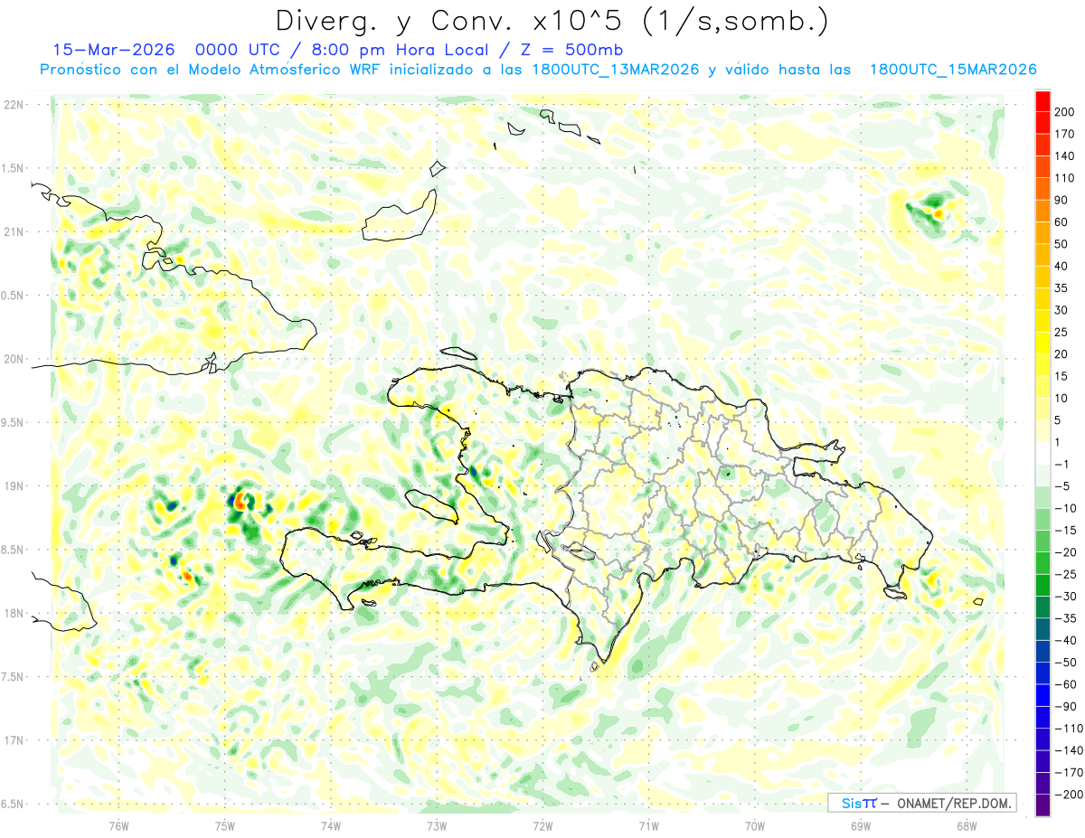The image size is (1085, 838).
Task: Click the '17N' latitude label
Action: click(x=14, y=740)
